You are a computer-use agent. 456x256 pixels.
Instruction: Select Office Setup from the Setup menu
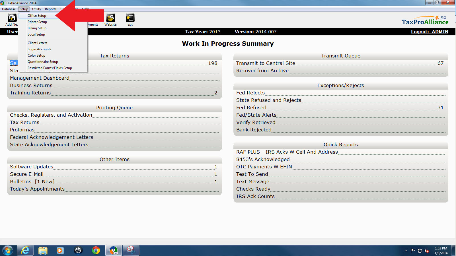click(x=53, y=16)
